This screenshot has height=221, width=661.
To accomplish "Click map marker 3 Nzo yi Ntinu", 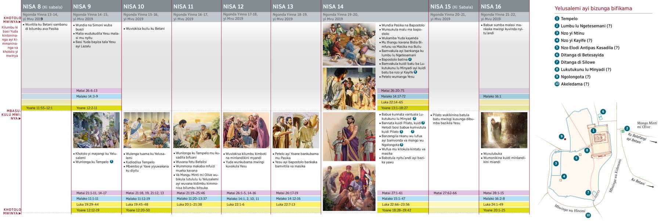I will (x=556, y=163).
